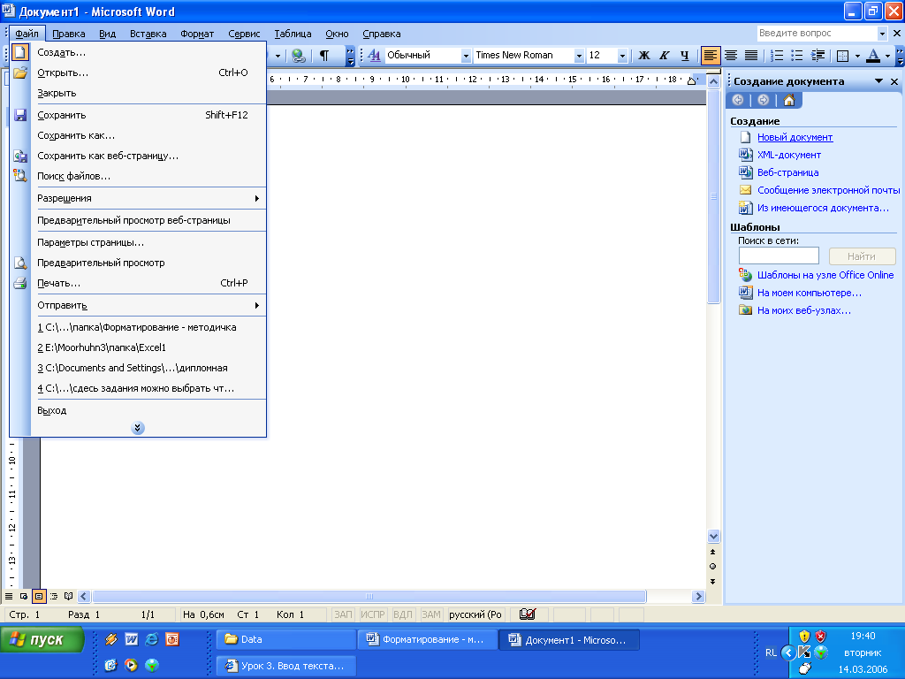Viewport: 905px width, 679px height.
Task: Open the borders dropdown arrow
Action: (x=857, y=56)
